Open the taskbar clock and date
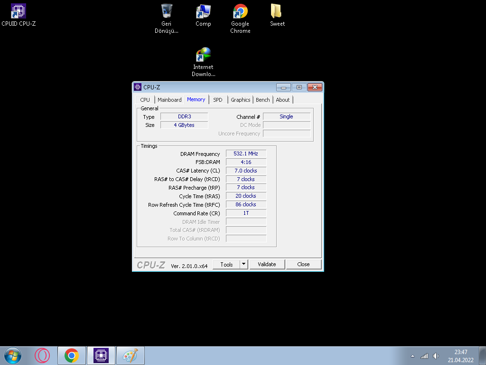Image resolution: width=486 pixels, height=365 pixels. (460, 356)
